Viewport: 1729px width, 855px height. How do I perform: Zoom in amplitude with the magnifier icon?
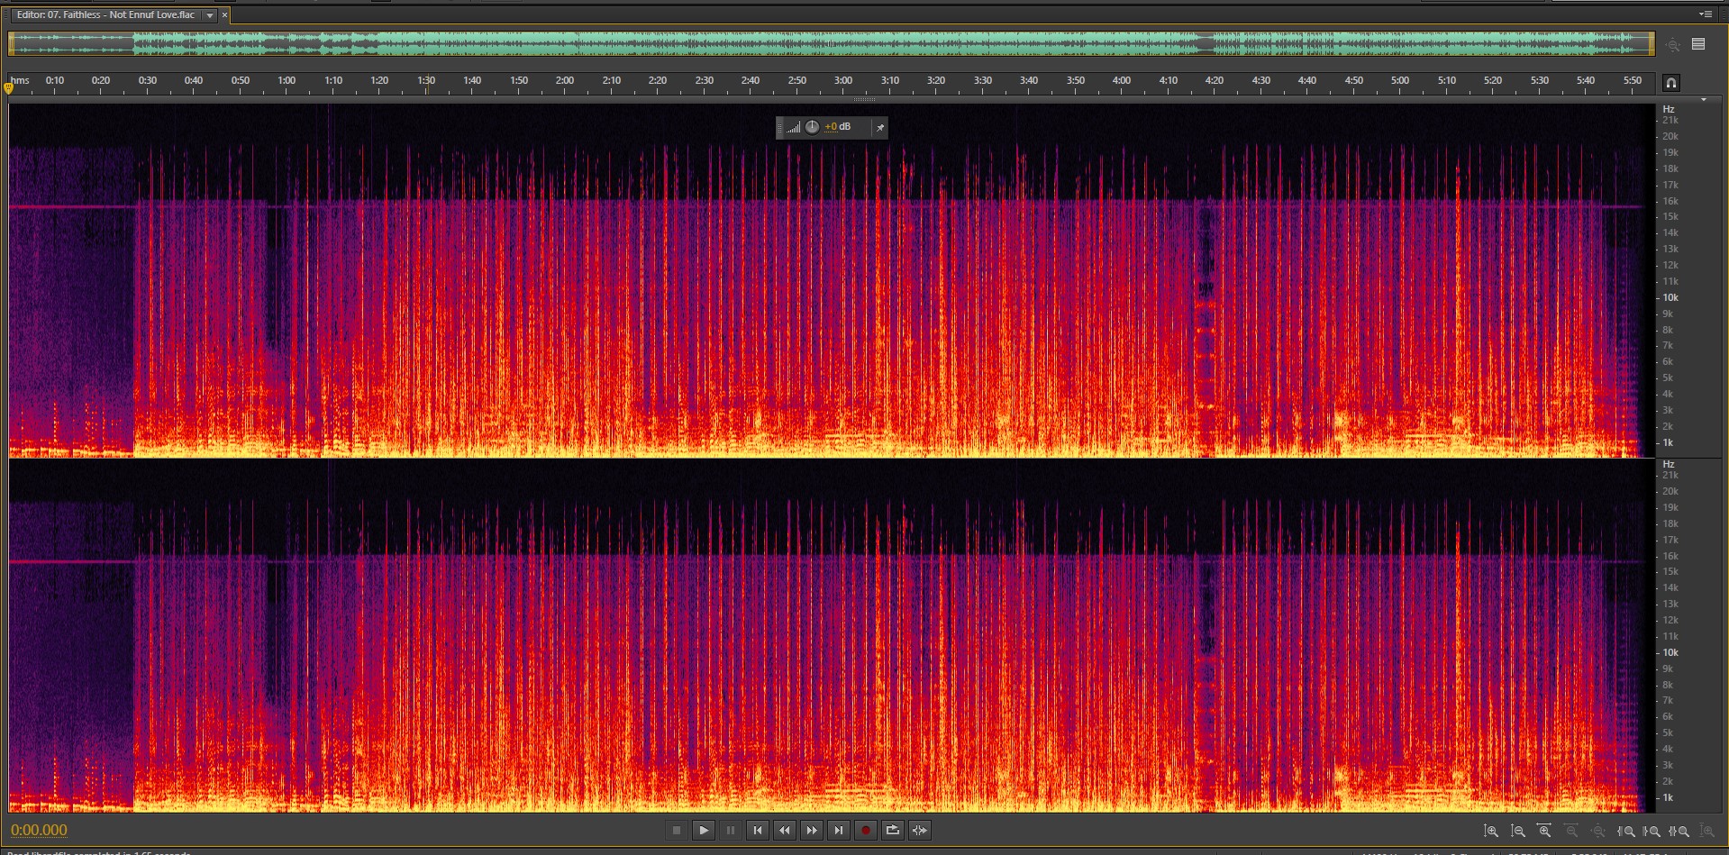point(1491,832)
